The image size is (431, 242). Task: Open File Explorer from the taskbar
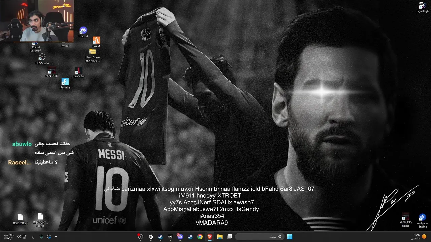[x=220, y=237]
